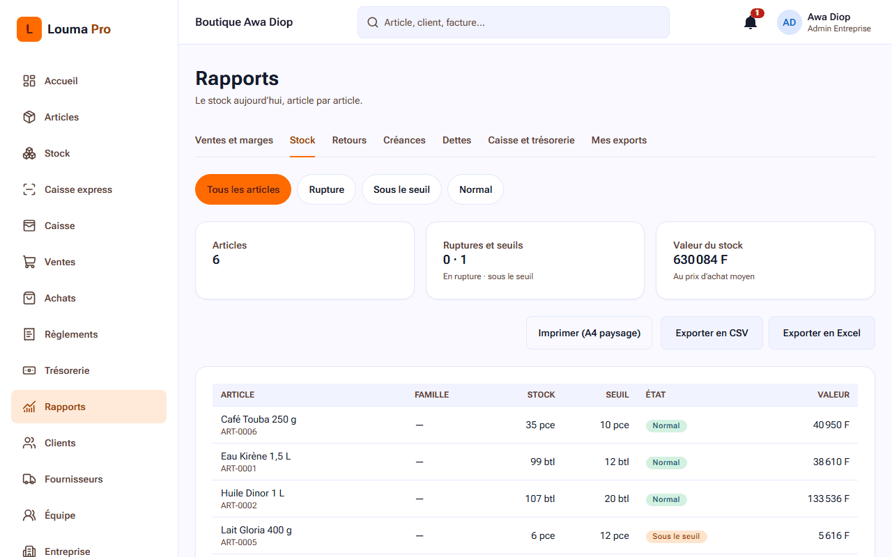Click the Entreprise building icon
Screen dimensions: 892x557
coord(29,551)
